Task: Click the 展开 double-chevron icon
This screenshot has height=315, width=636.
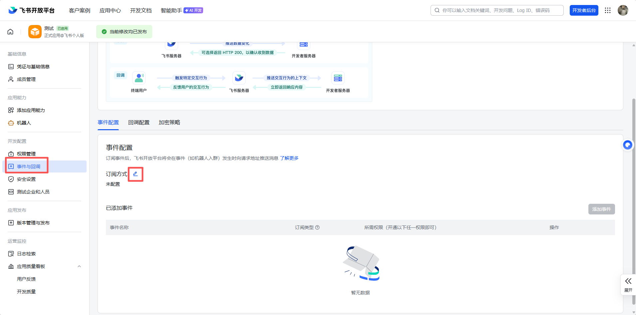Action: [x=628, y=281]
